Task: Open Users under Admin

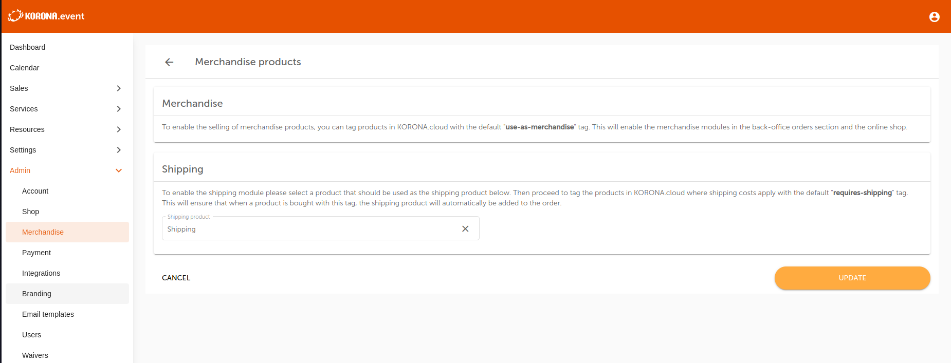Action: 67,335
